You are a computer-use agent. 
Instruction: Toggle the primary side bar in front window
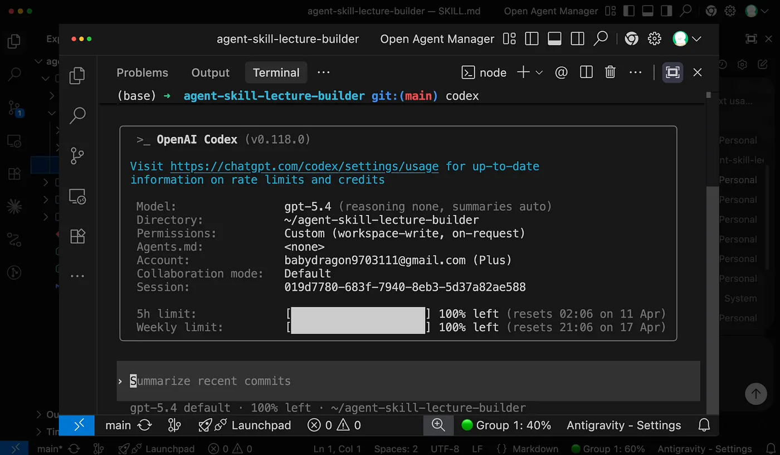532,39
